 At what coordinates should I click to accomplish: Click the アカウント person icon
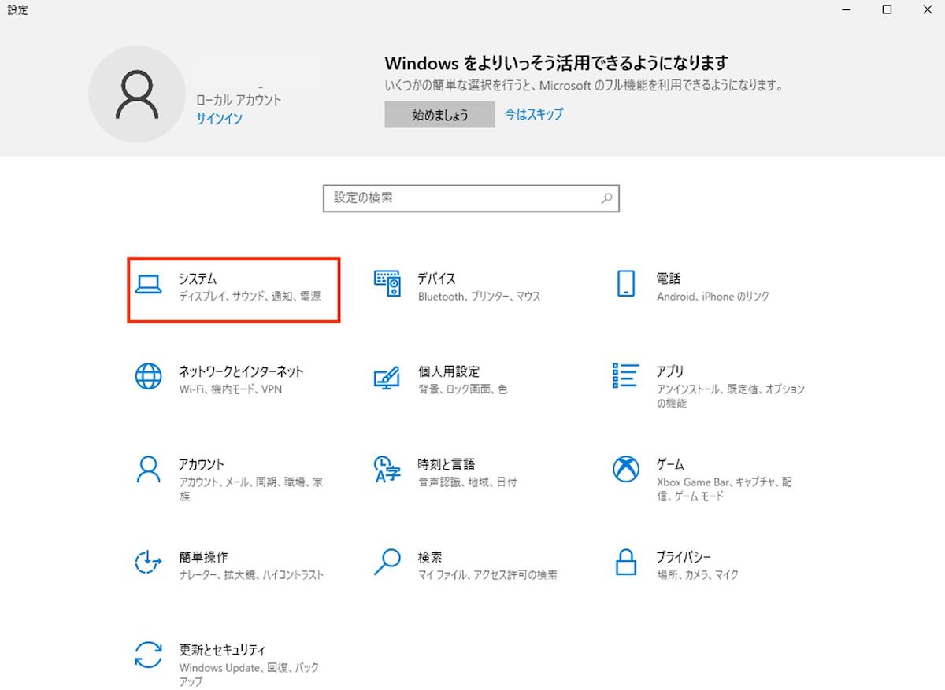pyautogui.click(x=148, y=469)
